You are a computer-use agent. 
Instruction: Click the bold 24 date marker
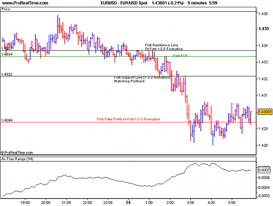coord(128,203)
